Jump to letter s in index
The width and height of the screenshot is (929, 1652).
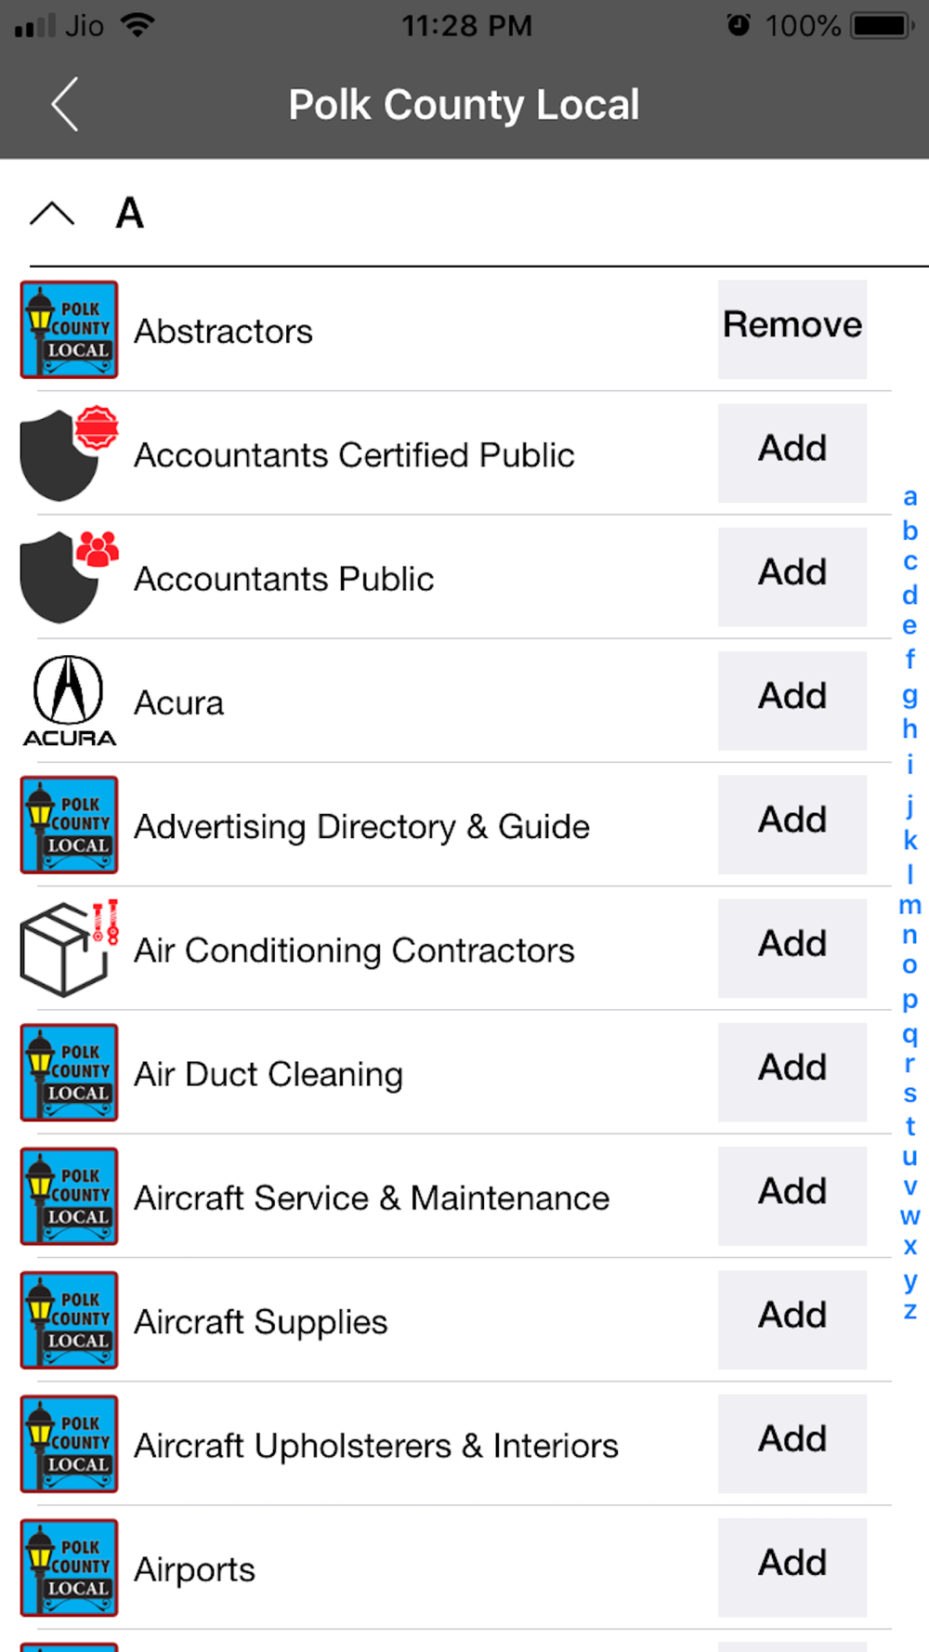(x=909, y=1094)
